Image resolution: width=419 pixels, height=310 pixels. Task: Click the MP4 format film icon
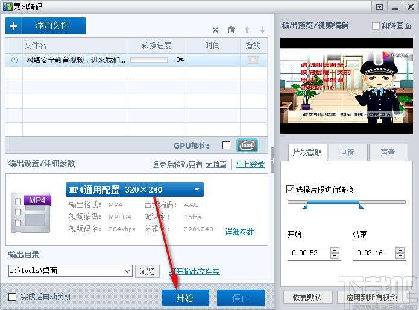[x=31, y=212]
